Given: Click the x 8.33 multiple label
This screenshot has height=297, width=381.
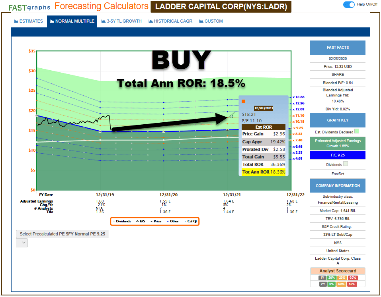Looking at the screenshot, I should coord(297,134).
